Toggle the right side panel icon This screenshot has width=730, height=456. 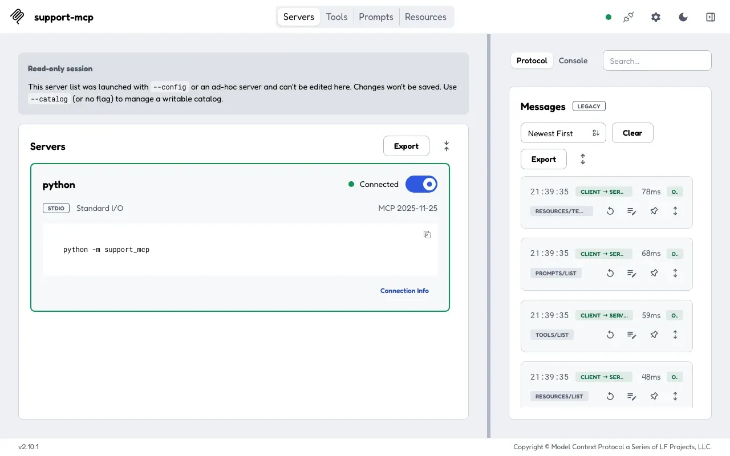point(711,17)
